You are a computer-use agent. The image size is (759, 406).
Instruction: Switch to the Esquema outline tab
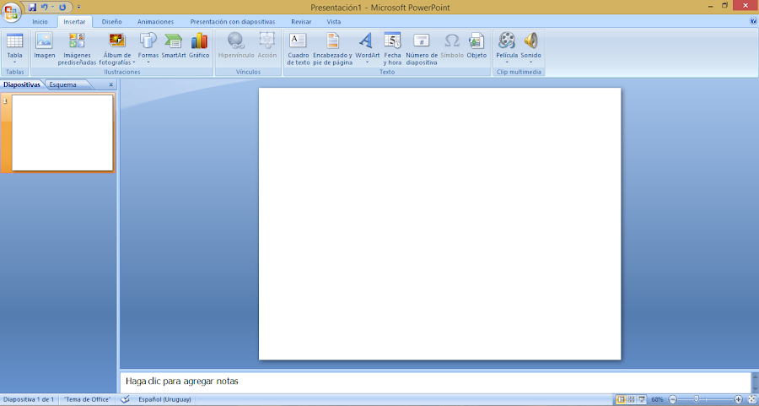63,84
